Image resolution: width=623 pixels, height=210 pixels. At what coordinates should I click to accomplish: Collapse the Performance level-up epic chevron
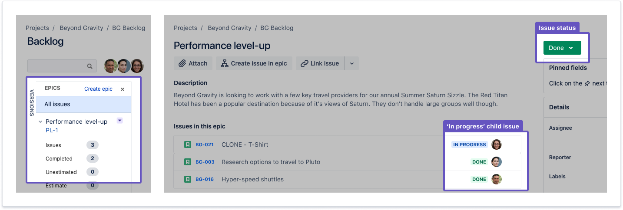[40, 122]
